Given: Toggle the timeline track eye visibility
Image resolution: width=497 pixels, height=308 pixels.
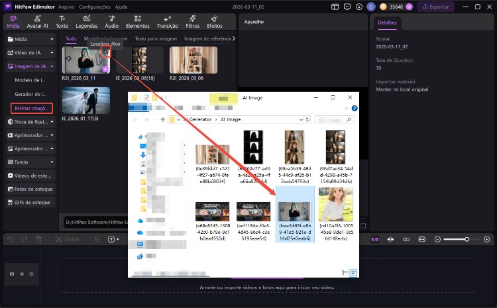Looking at the screenshot, I should point(21,273).
